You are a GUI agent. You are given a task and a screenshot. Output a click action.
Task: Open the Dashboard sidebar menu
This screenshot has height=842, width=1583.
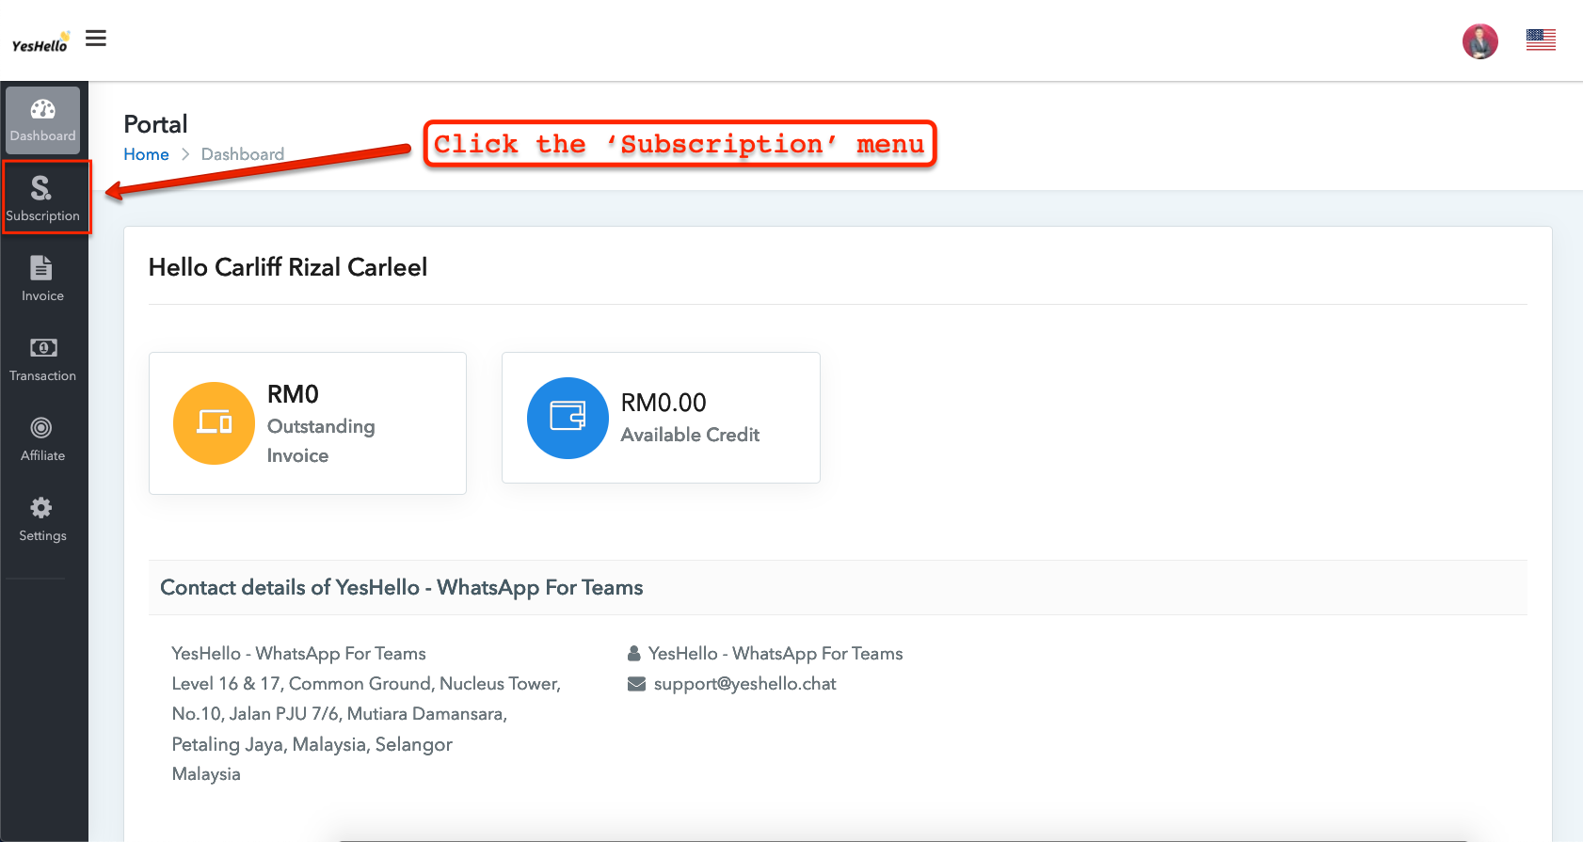coord(43,120)
